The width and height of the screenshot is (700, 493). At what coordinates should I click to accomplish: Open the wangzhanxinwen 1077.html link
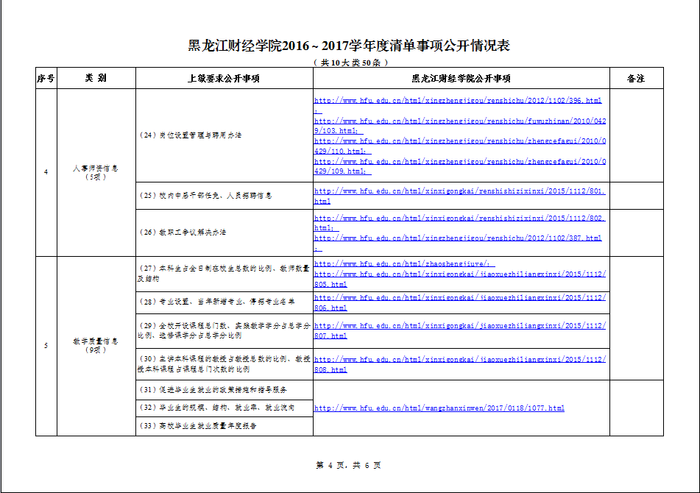(x=439, y=408)
